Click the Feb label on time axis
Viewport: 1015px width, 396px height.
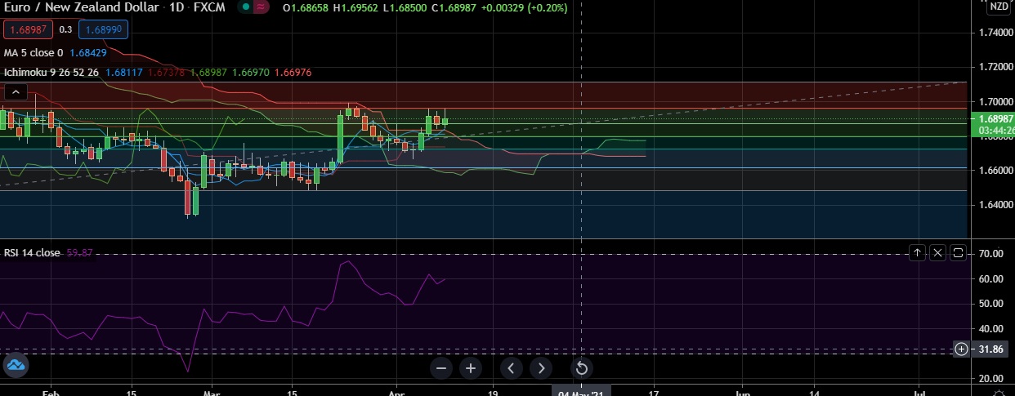click(x=51, y=391)
